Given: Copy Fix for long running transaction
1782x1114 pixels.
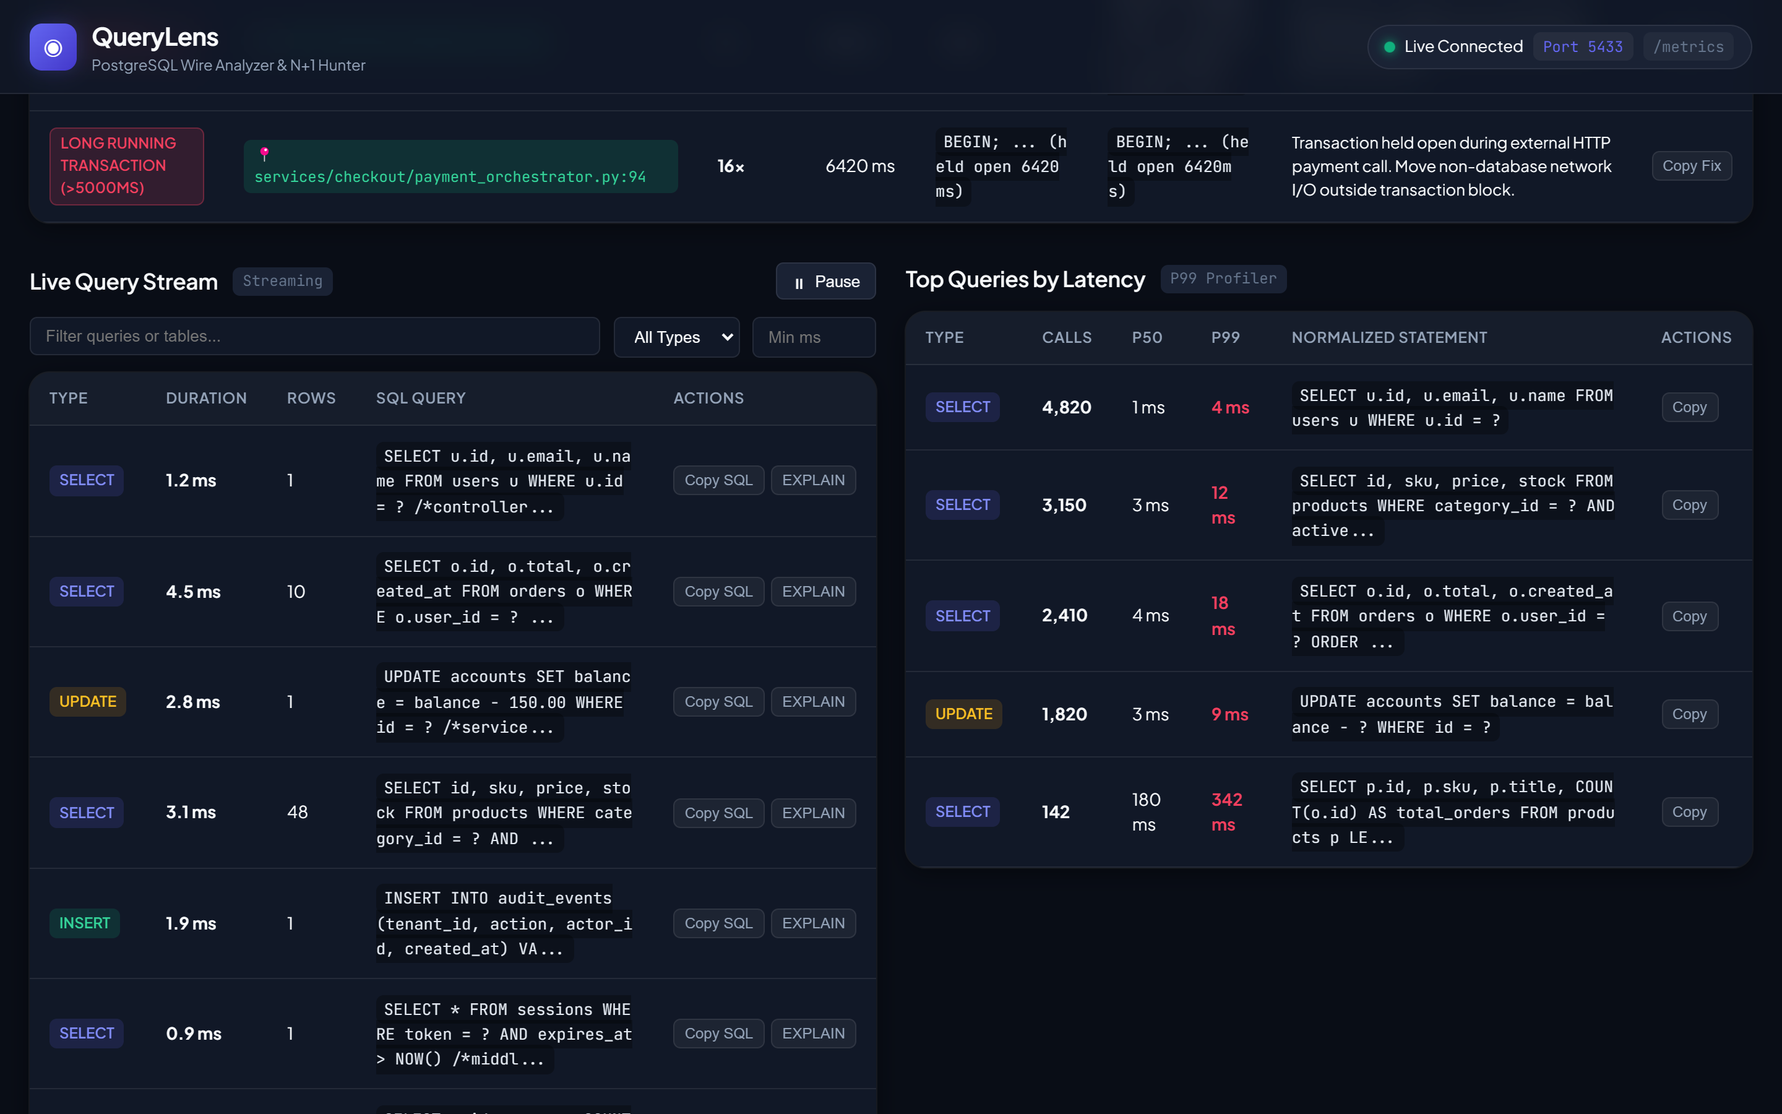Looking at the screenshot, I should pyautogui.click(x=1692, y=166).
